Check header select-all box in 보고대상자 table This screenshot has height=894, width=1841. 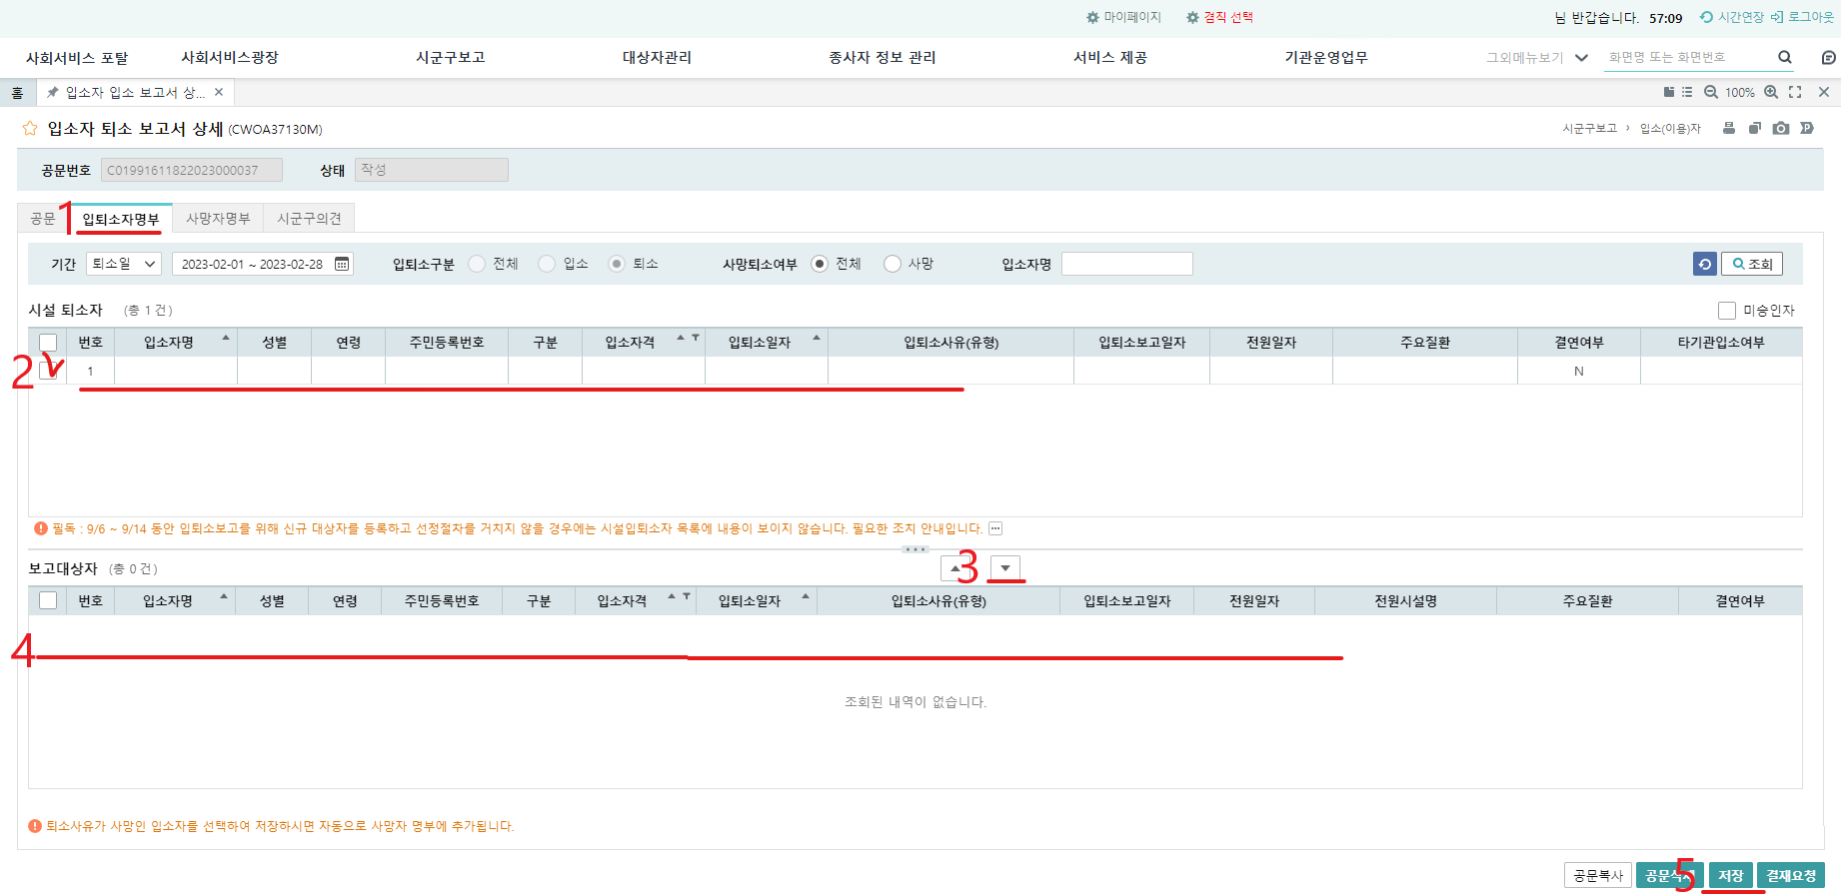pos(48,600)
